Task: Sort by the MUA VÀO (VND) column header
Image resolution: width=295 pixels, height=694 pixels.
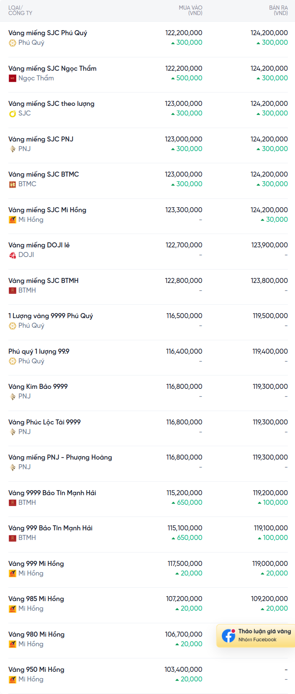Action: 190,10
